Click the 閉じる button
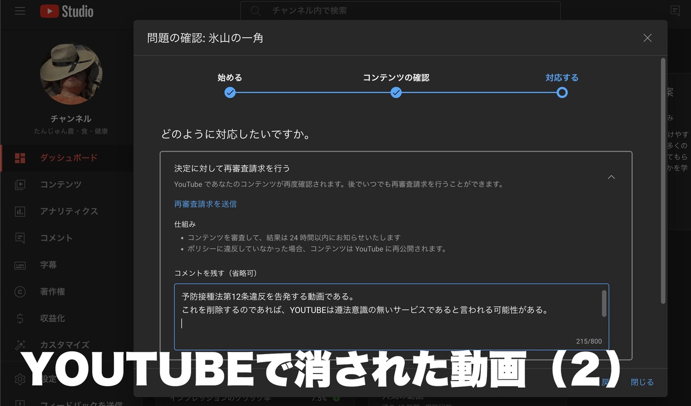The image size is (691, 406). coord(642,382)
